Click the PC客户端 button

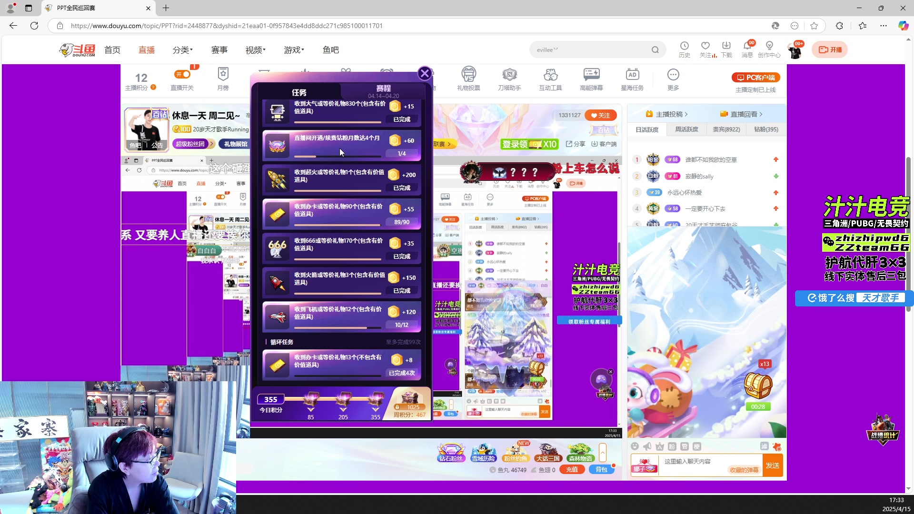[755, 77]
